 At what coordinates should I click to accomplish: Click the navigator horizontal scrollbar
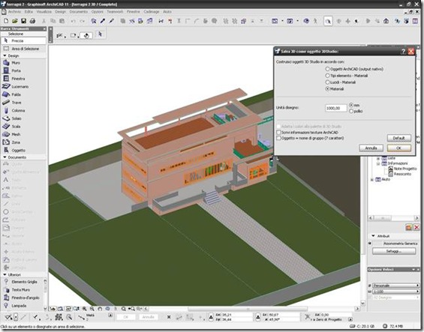pos(393,218)
